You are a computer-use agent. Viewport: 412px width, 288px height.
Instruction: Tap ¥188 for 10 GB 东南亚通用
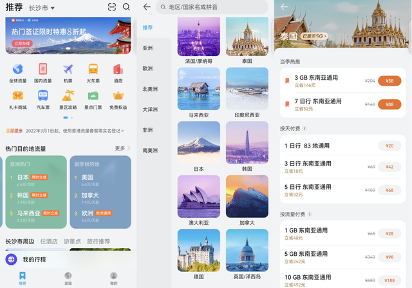[389, 280]
